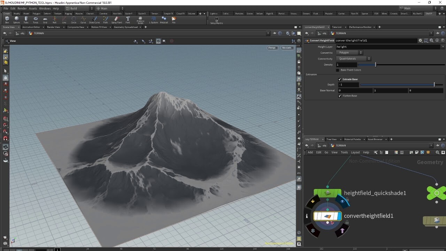The image size is (446, 251).
Task: Uncheck Flatten Base in the Extrusion section
Action: tap(340, 96)
